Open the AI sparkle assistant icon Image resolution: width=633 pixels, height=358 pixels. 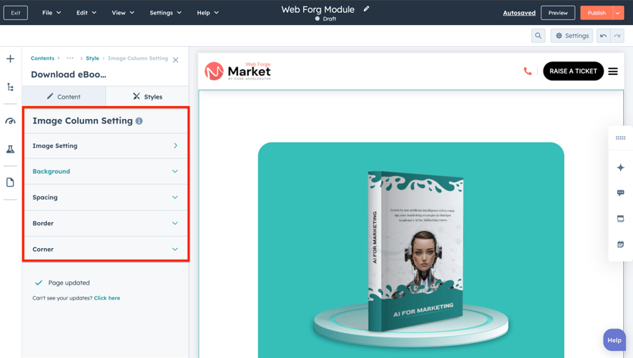click(x=620, y=168)
